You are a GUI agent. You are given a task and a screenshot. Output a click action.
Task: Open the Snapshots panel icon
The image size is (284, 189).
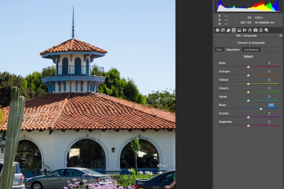(267, 30)
